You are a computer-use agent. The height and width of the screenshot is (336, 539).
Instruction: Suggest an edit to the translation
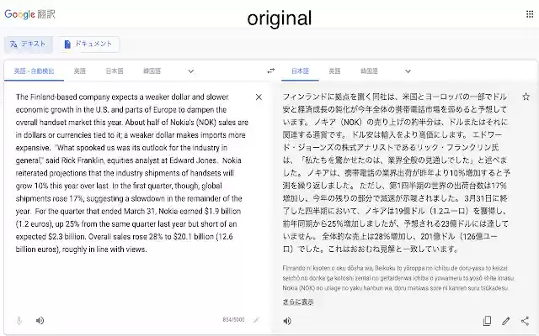(505, 321)
